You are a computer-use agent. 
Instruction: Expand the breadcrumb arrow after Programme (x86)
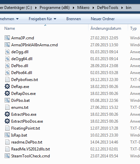[73, 8]
